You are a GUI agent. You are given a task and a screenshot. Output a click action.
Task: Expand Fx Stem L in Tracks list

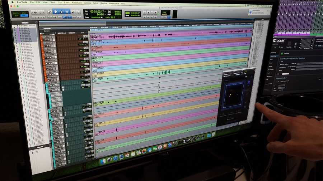click(x=24, y=59)
